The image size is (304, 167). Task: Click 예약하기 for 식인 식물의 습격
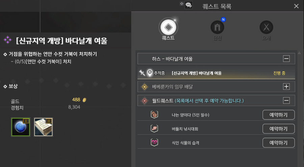pyautogui.click(x=279, y=143)
